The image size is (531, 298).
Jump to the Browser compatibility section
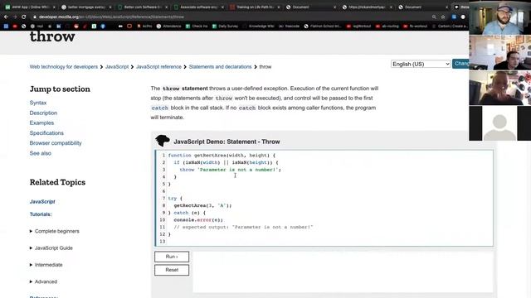click(56, 143)
